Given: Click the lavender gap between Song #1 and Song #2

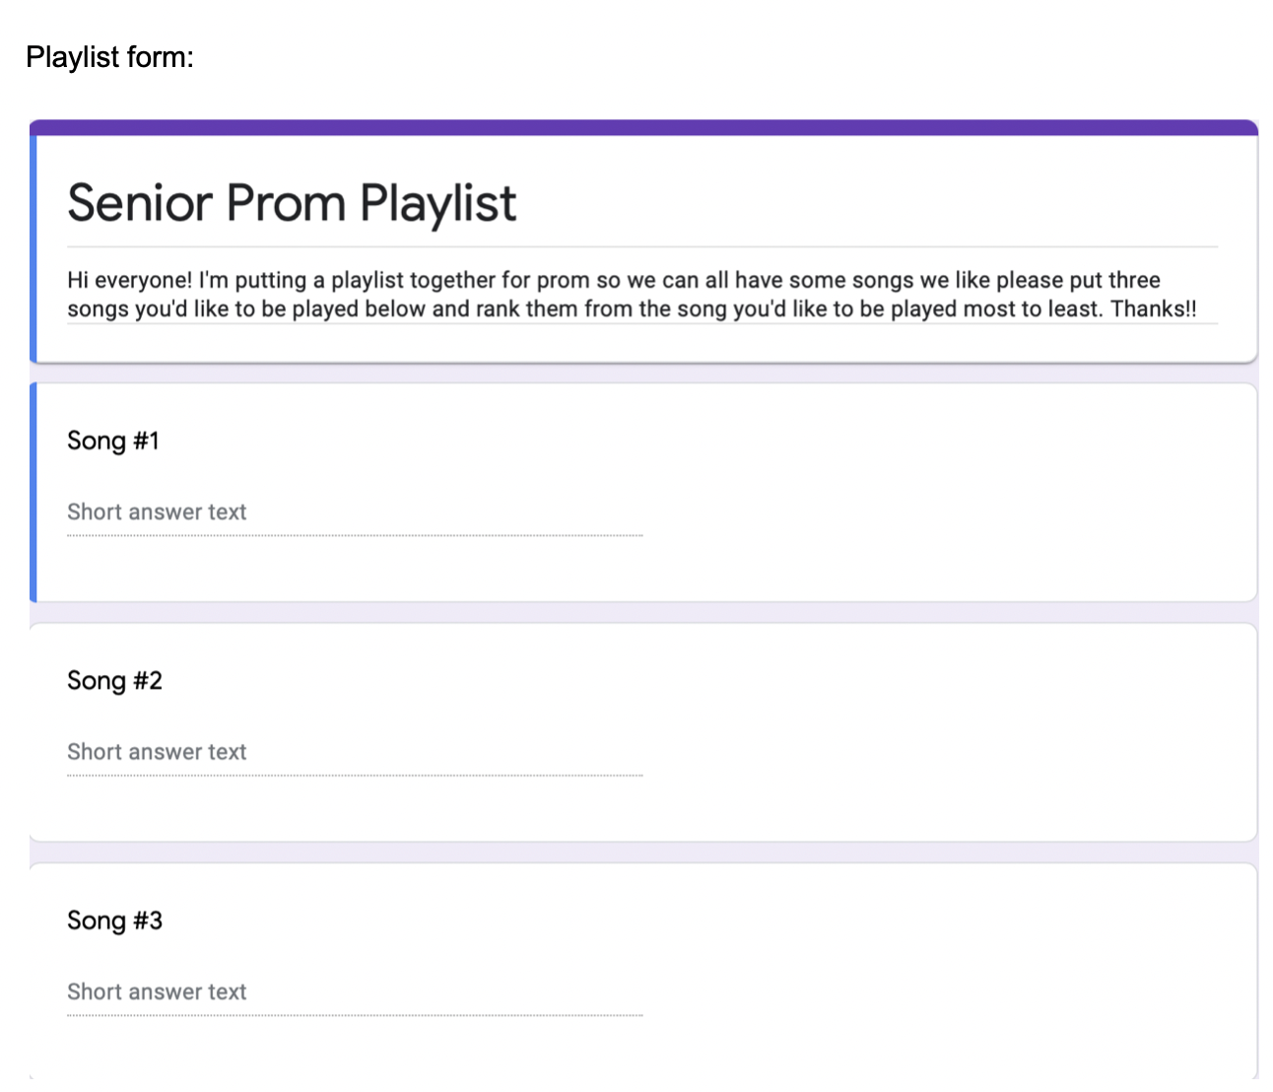Looking at the screenshot, I should pos(643,612).
